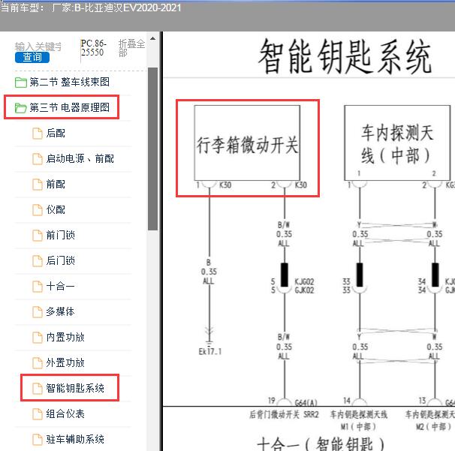This screenshot has width=455, height=451.
Task: Click document icon next to 启动电源、前配
Action: [37, 159]
